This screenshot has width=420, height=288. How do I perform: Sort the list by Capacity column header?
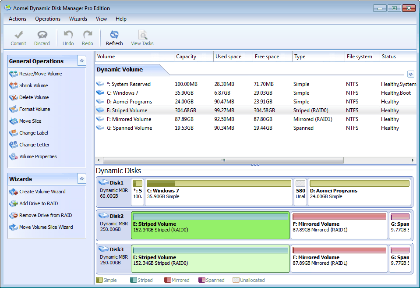pyautogui.click(x=186, y=57)
